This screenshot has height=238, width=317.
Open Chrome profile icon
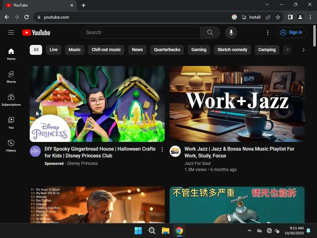point(300,17)
